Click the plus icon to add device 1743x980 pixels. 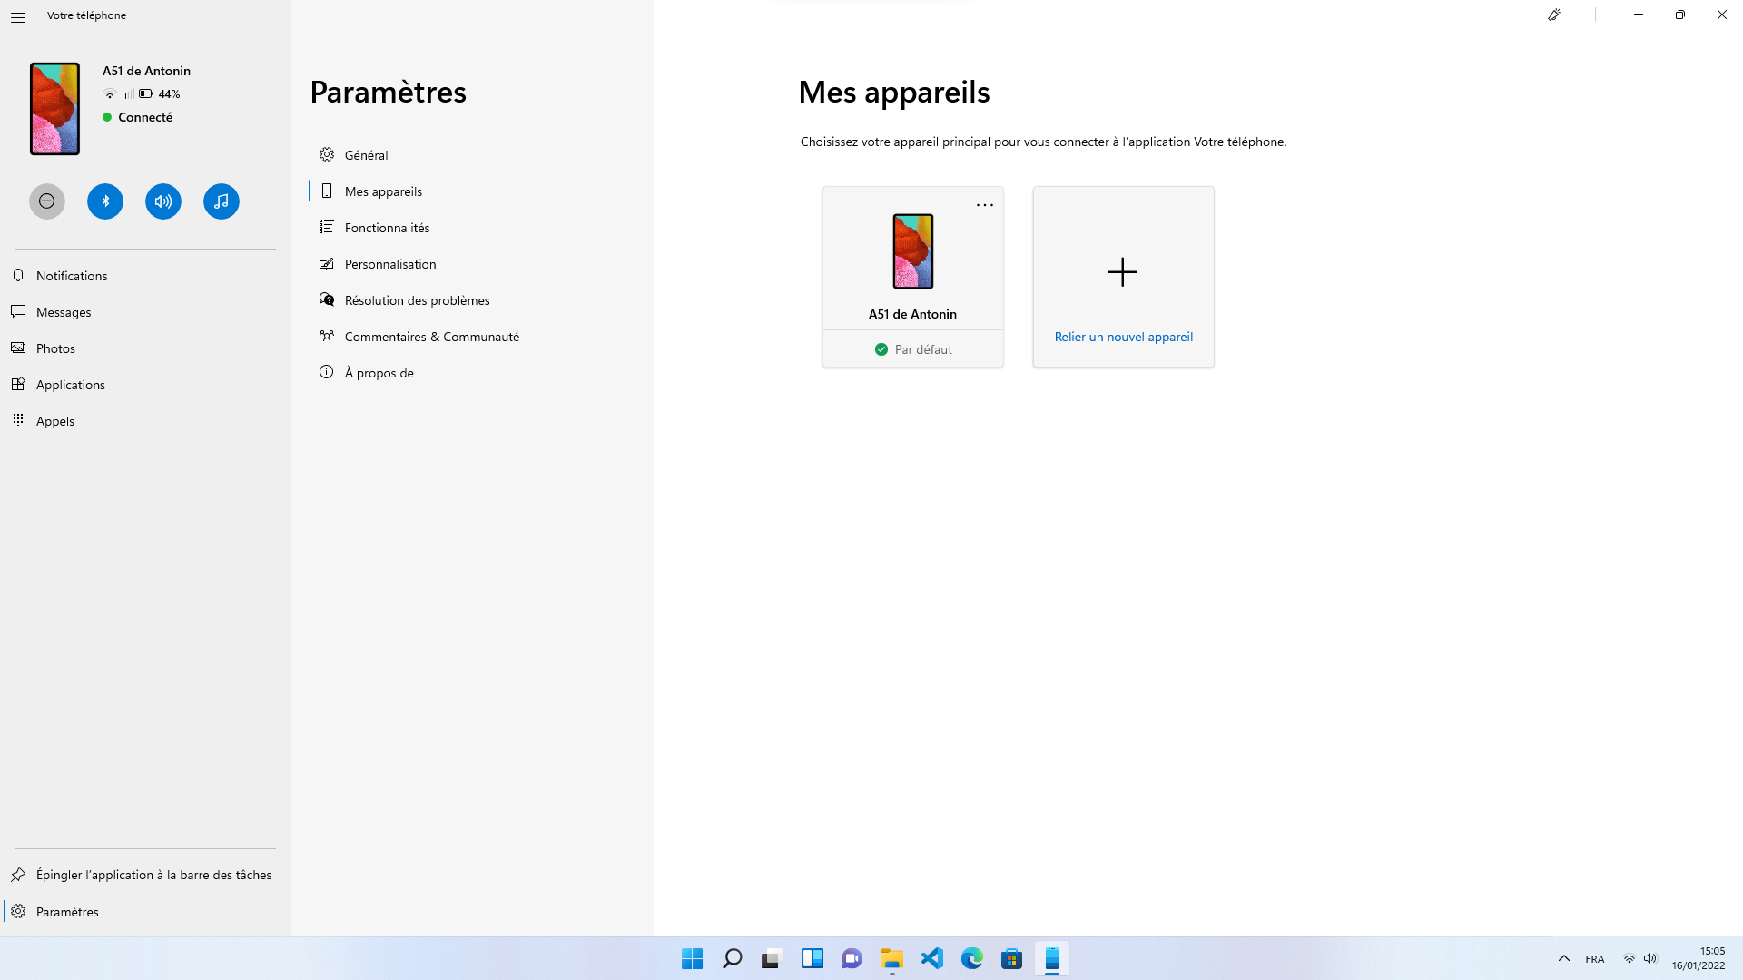(x=1123, y=272)
